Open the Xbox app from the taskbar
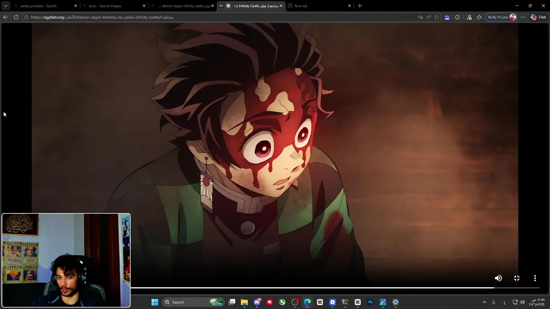Viewport: 550px width, 309px height. [282, 302]
